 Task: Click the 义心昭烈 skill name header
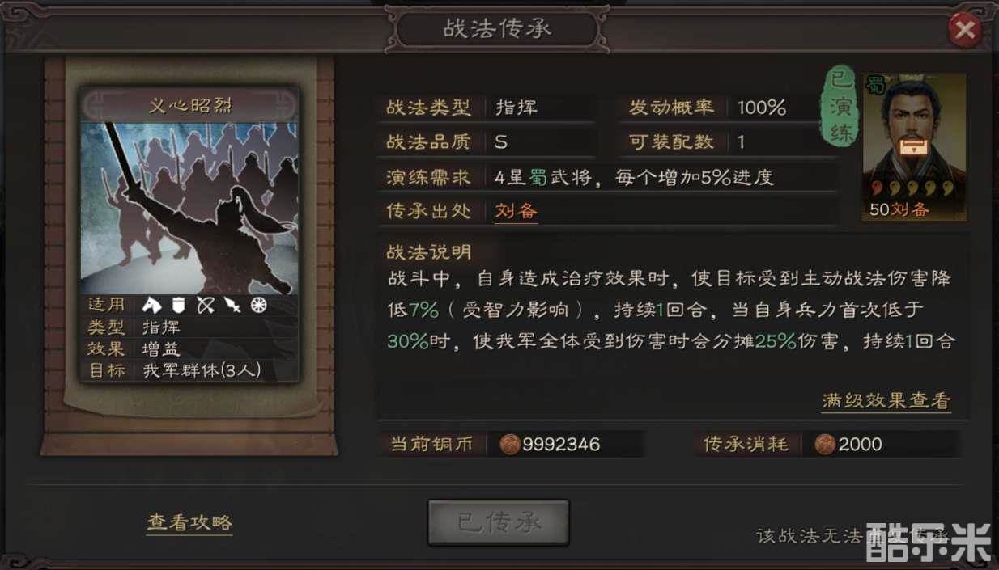[189, 106]
